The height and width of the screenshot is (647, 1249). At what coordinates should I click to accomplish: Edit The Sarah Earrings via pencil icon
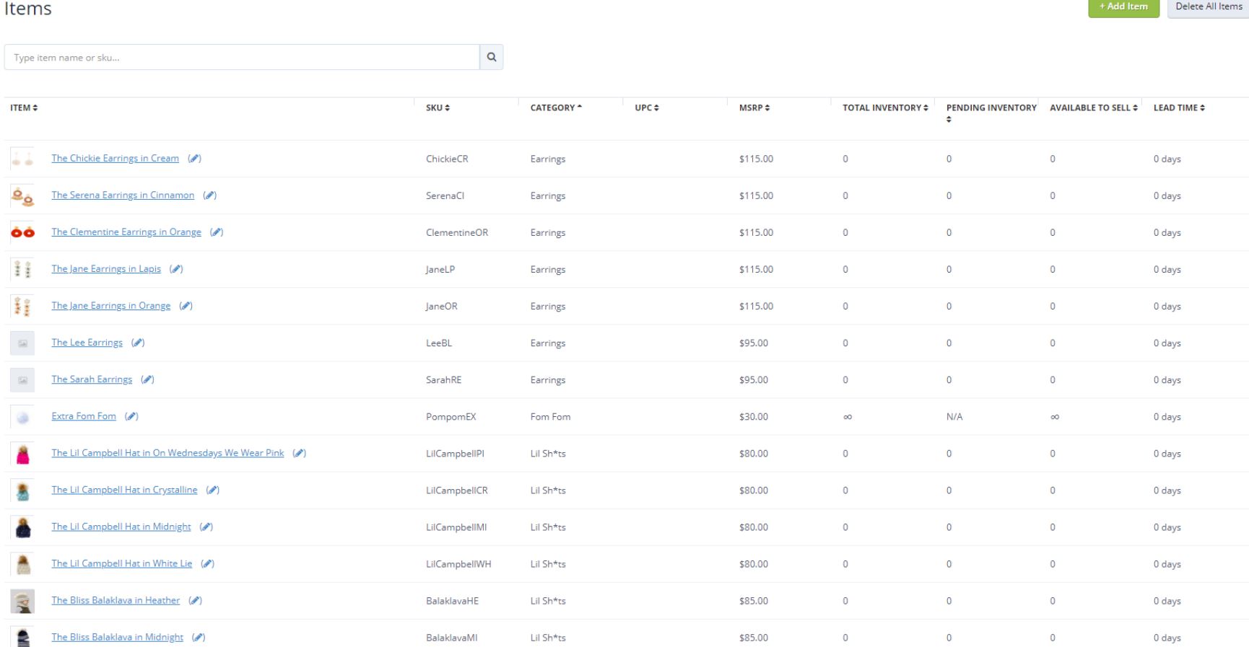click(x=148, y=379)
